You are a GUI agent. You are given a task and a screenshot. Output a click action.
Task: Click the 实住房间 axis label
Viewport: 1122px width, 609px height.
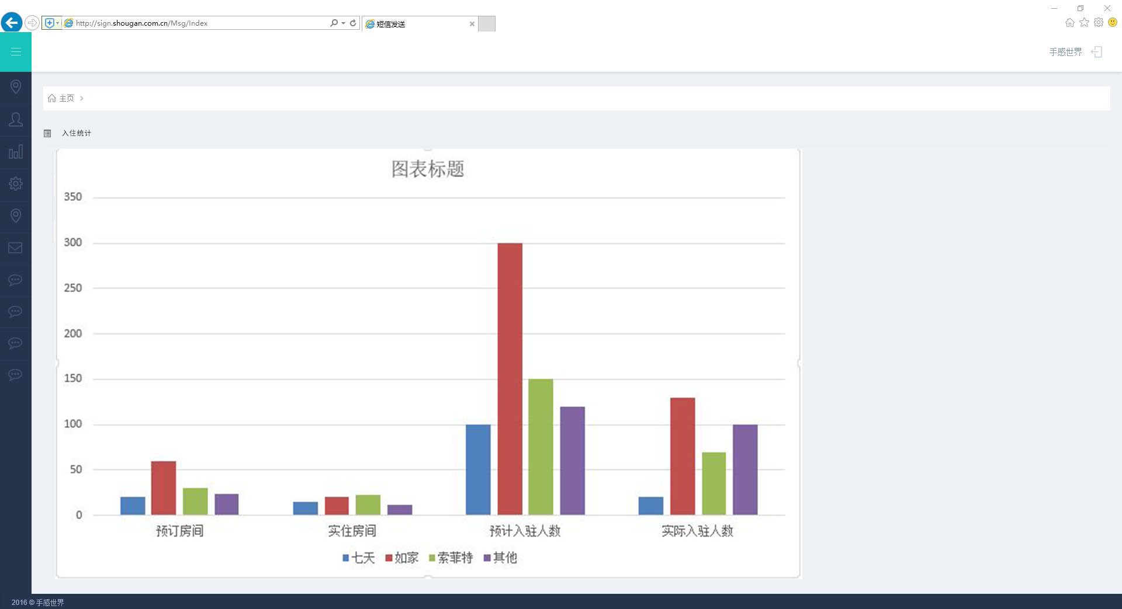(352, 531)
